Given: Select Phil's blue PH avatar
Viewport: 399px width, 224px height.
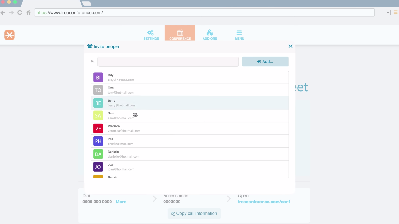Looking at the screenshot, I should click(x=98, y=141).
